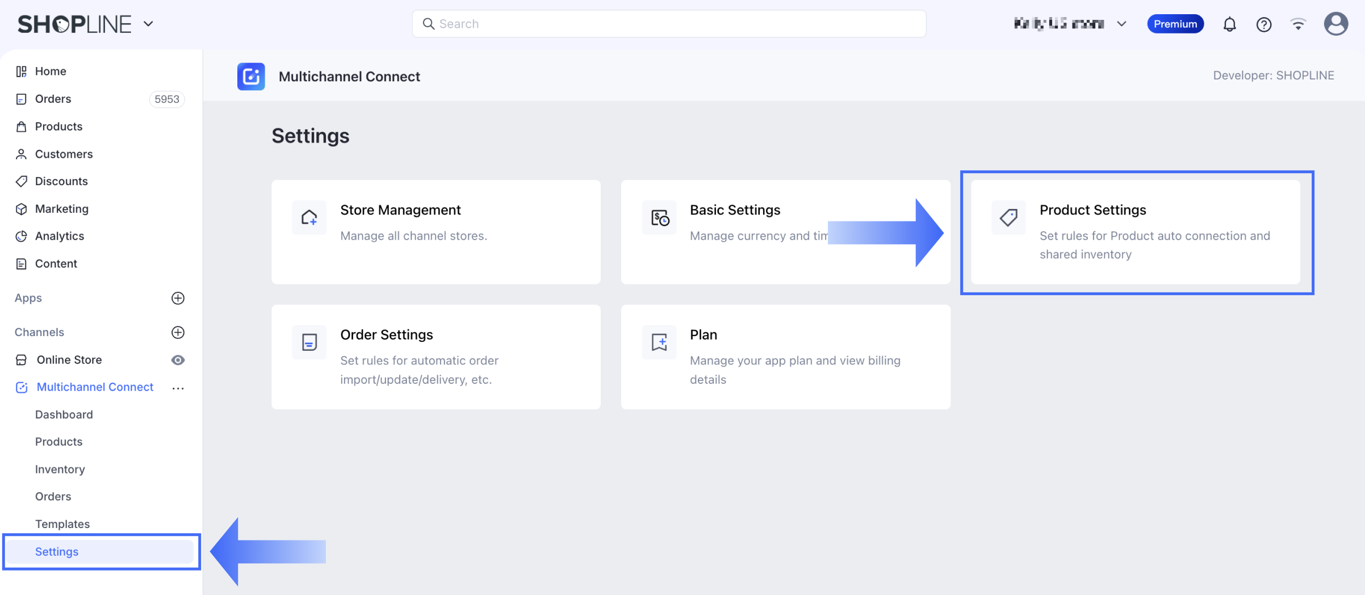Select Analytics in the sidebar

point(60,236)
